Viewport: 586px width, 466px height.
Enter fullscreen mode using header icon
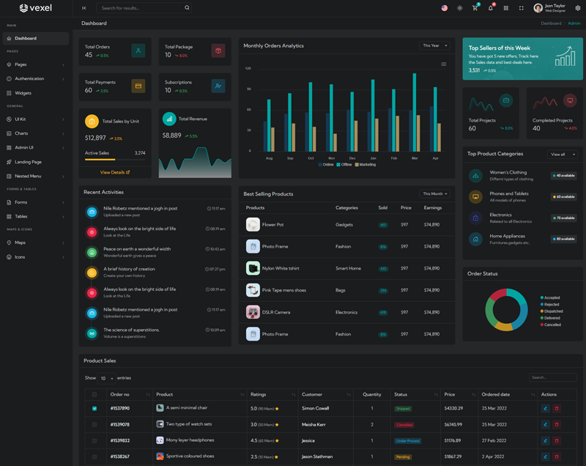[521, 8]
